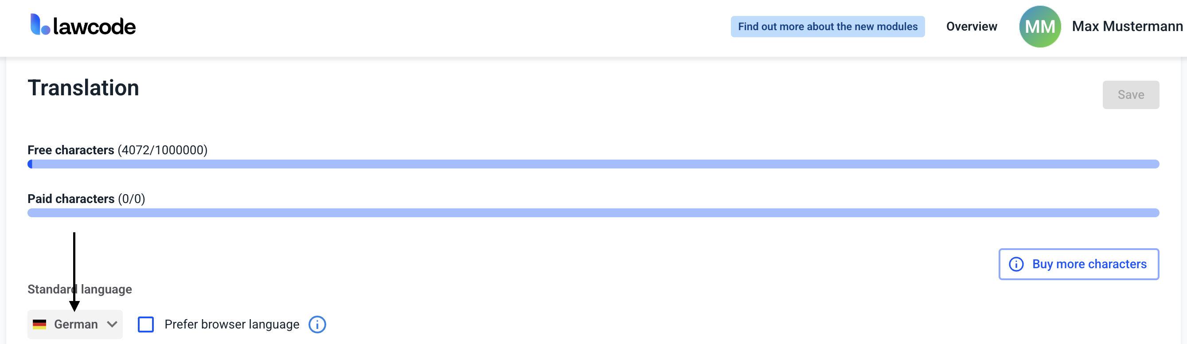Click the info icon beside Prefer browser language
Viewport: 1187px width, 344px height.
[317, 324]
